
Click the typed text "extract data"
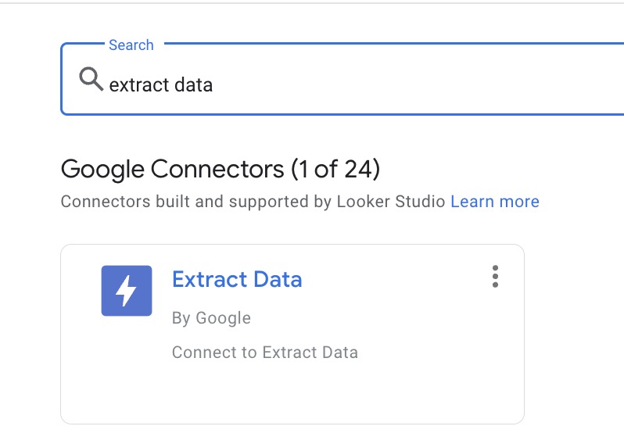point(161,84)
